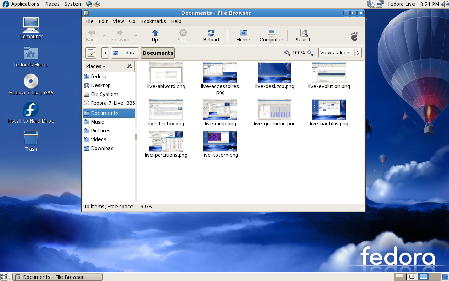Open Computer from the toolbar
Screen dimensions: 449x281
(271, 36)
